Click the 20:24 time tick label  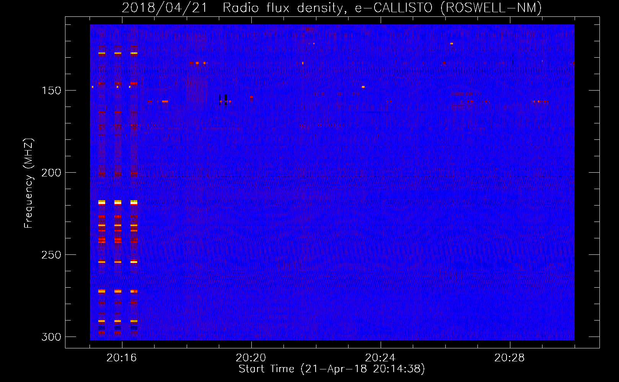pyautogui.click(x=380, y=358)
